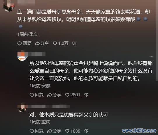Click reply icon on 对，他本质 comment

click(32, 131)
